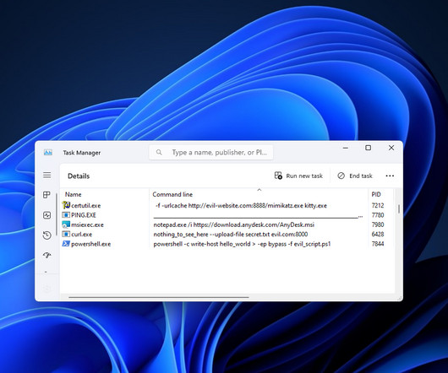Click the search magnifier icon
The width and height of the screenshot is (448, 373).
[159, 152]
